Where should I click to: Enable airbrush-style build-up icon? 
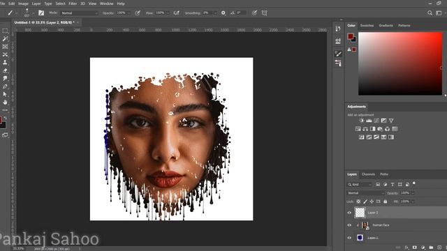(x=177, y=13)
